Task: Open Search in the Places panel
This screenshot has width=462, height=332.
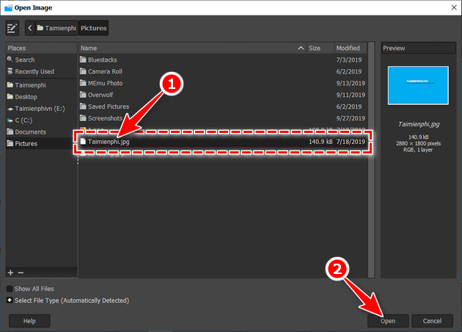Action: [x=25, y=60]
